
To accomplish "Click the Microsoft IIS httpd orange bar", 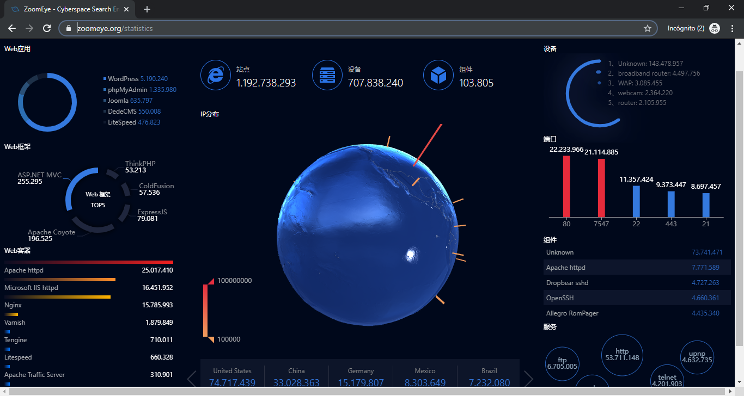I will 60,280.
